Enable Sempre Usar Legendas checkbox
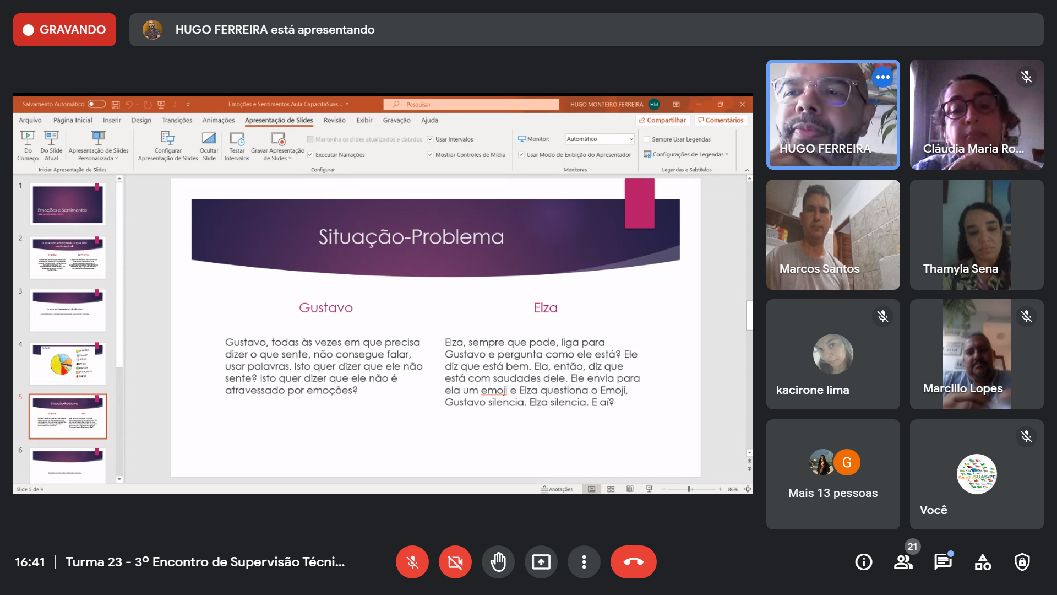 [647, 139]
